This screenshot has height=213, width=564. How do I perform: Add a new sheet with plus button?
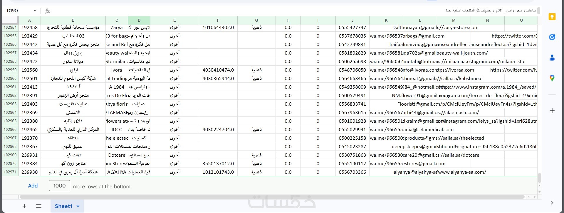pyautogui.click(x=24, y=206)
